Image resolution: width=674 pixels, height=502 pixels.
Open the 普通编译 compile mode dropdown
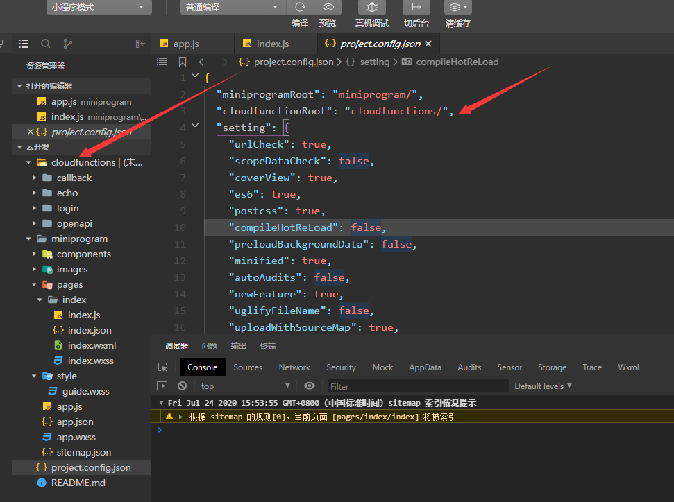(233, 8)
